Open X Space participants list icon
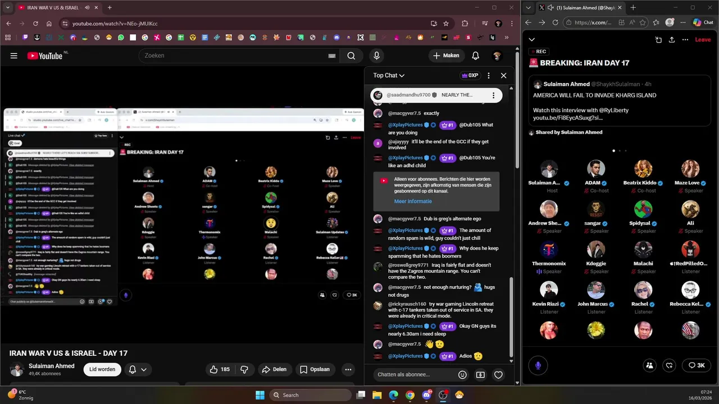 tap(649, 365)
